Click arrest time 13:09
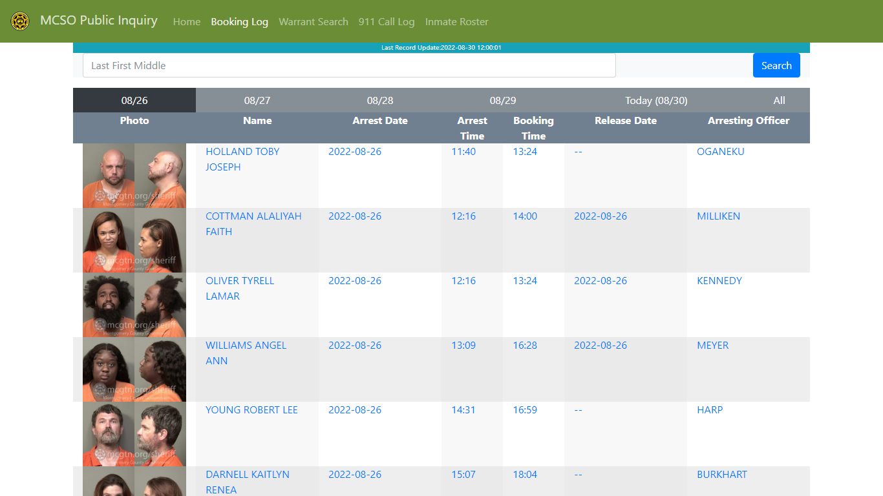 tap(463, 345)
